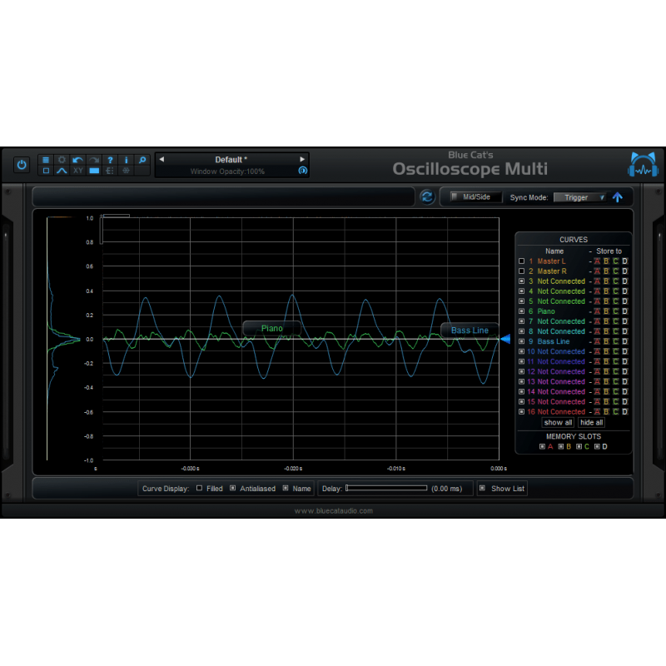
Task: Select the XY display mode icon
Action: tap(77, 171)
